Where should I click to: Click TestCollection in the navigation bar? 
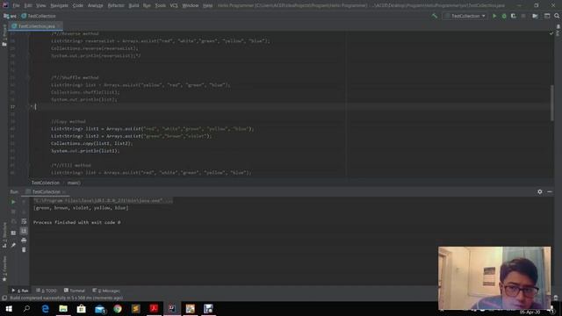click(39, 16)
